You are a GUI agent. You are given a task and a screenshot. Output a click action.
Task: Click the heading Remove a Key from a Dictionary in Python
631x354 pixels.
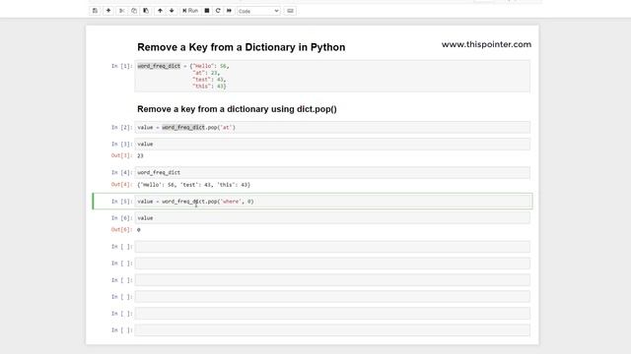pos(241,47)
